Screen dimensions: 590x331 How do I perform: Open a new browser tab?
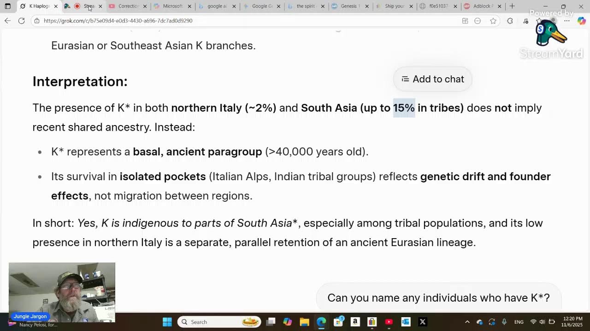(512, 6)
